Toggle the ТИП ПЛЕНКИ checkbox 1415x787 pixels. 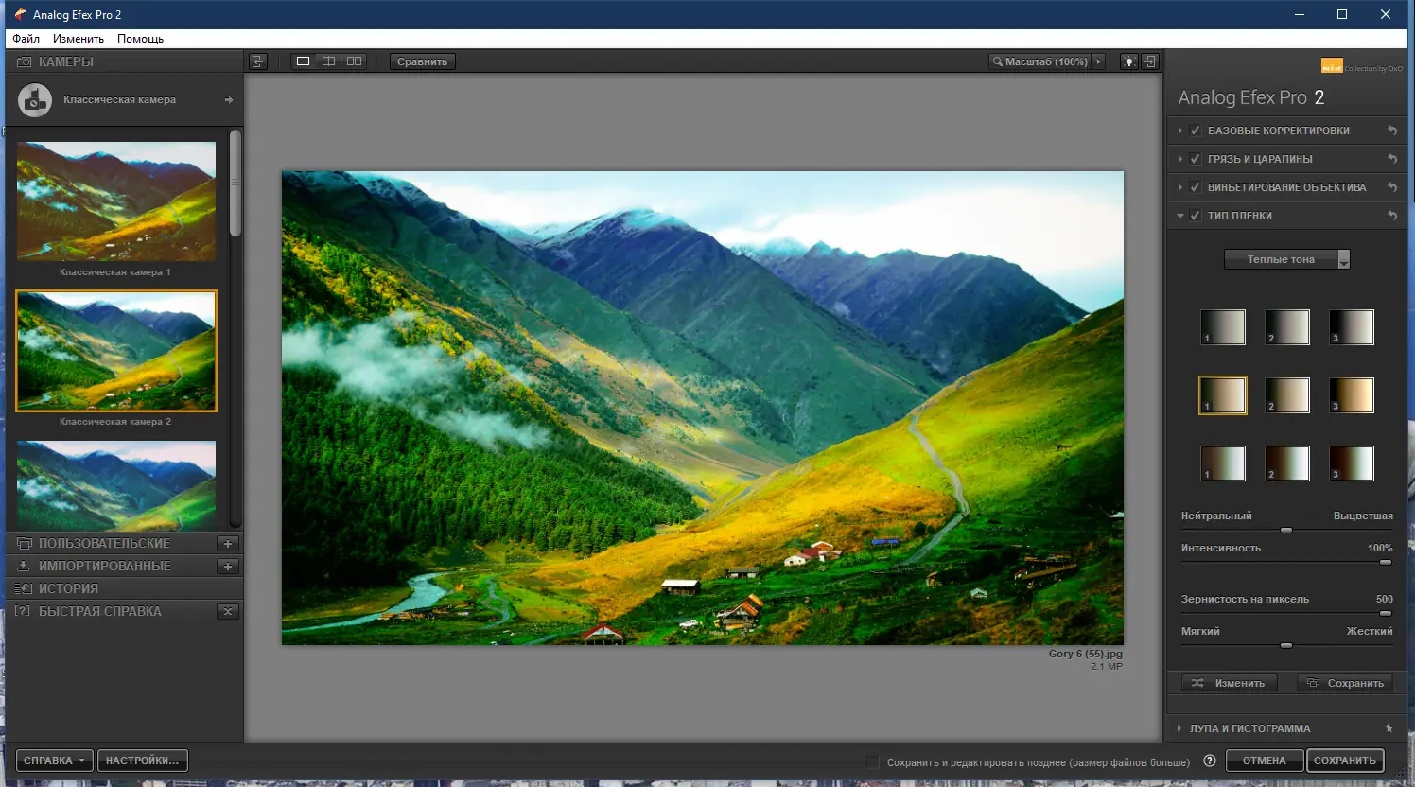click(1196, 216)
